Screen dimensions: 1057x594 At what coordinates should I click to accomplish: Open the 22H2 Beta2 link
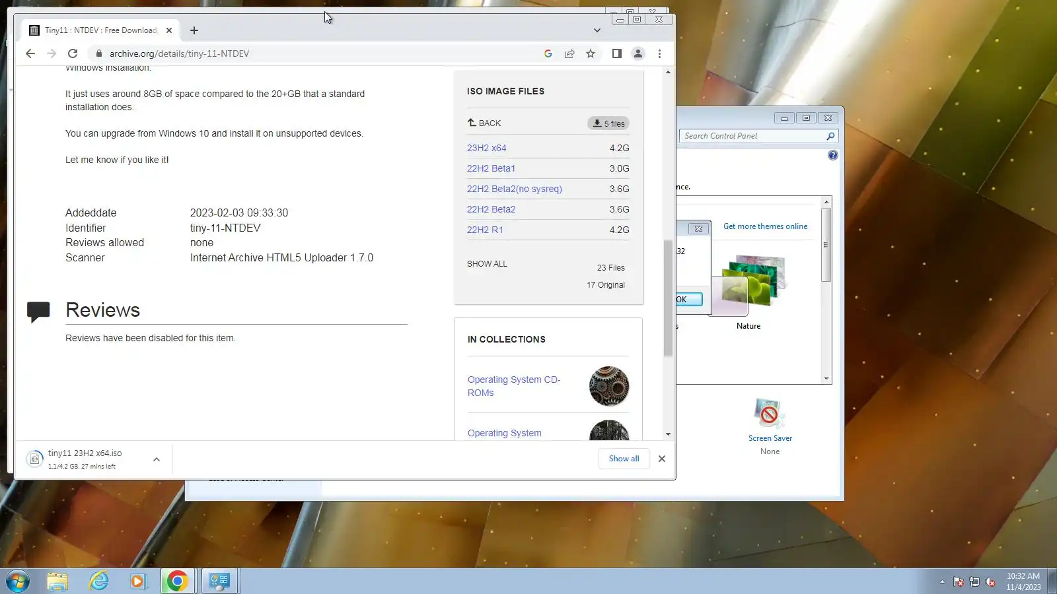[x=492, y=209]
